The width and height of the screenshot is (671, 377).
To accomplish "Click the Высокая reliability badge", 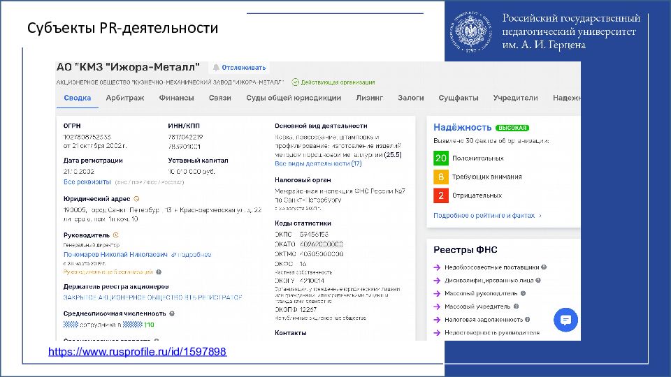I will pyautogui.click(x=512, y=128).
